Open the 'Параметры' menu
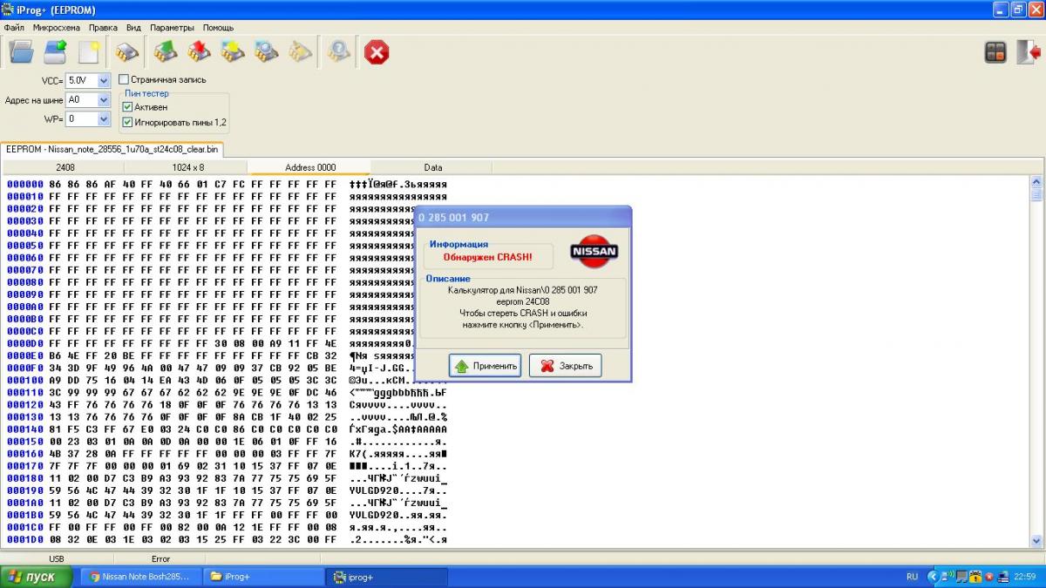1046x588 pixels. pos(172,28)
